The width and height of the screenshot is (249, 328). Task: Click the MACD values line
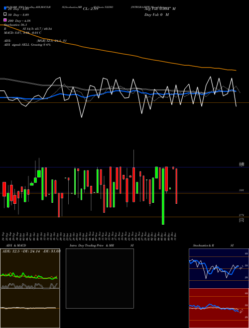click(x=22, y=33)
